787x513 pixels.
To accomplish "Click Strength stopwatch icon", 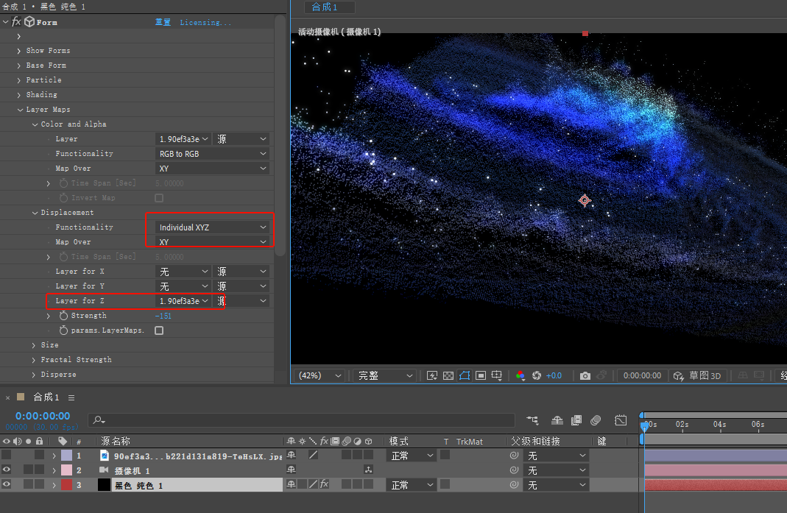I will (x=64, y=315).
